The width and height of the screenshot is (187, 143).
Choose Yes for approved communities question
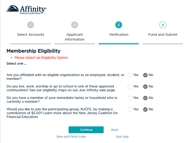click(130, 87)
